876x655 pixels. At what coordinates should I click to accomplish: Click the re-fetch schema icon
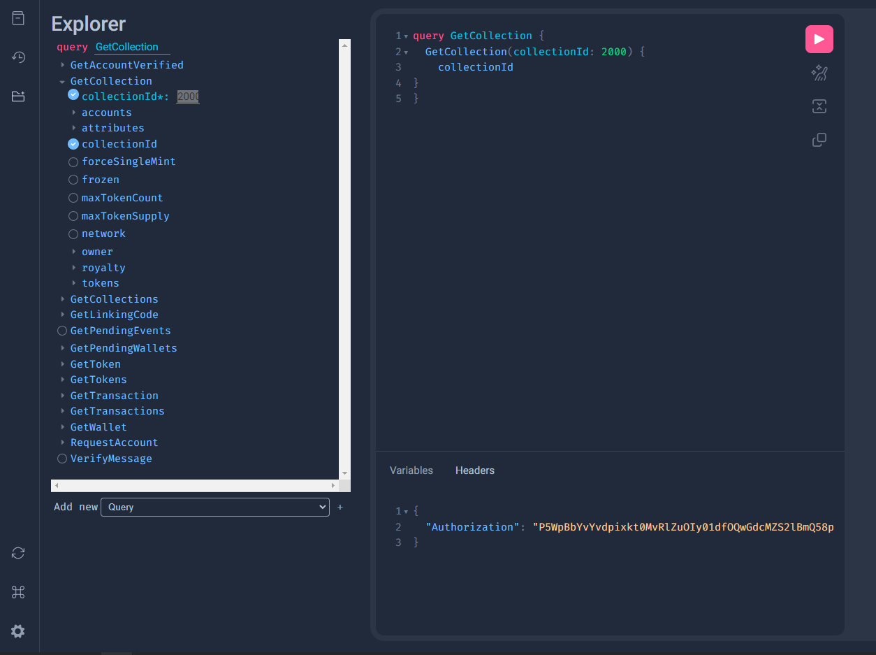click(x=18, y=553)
